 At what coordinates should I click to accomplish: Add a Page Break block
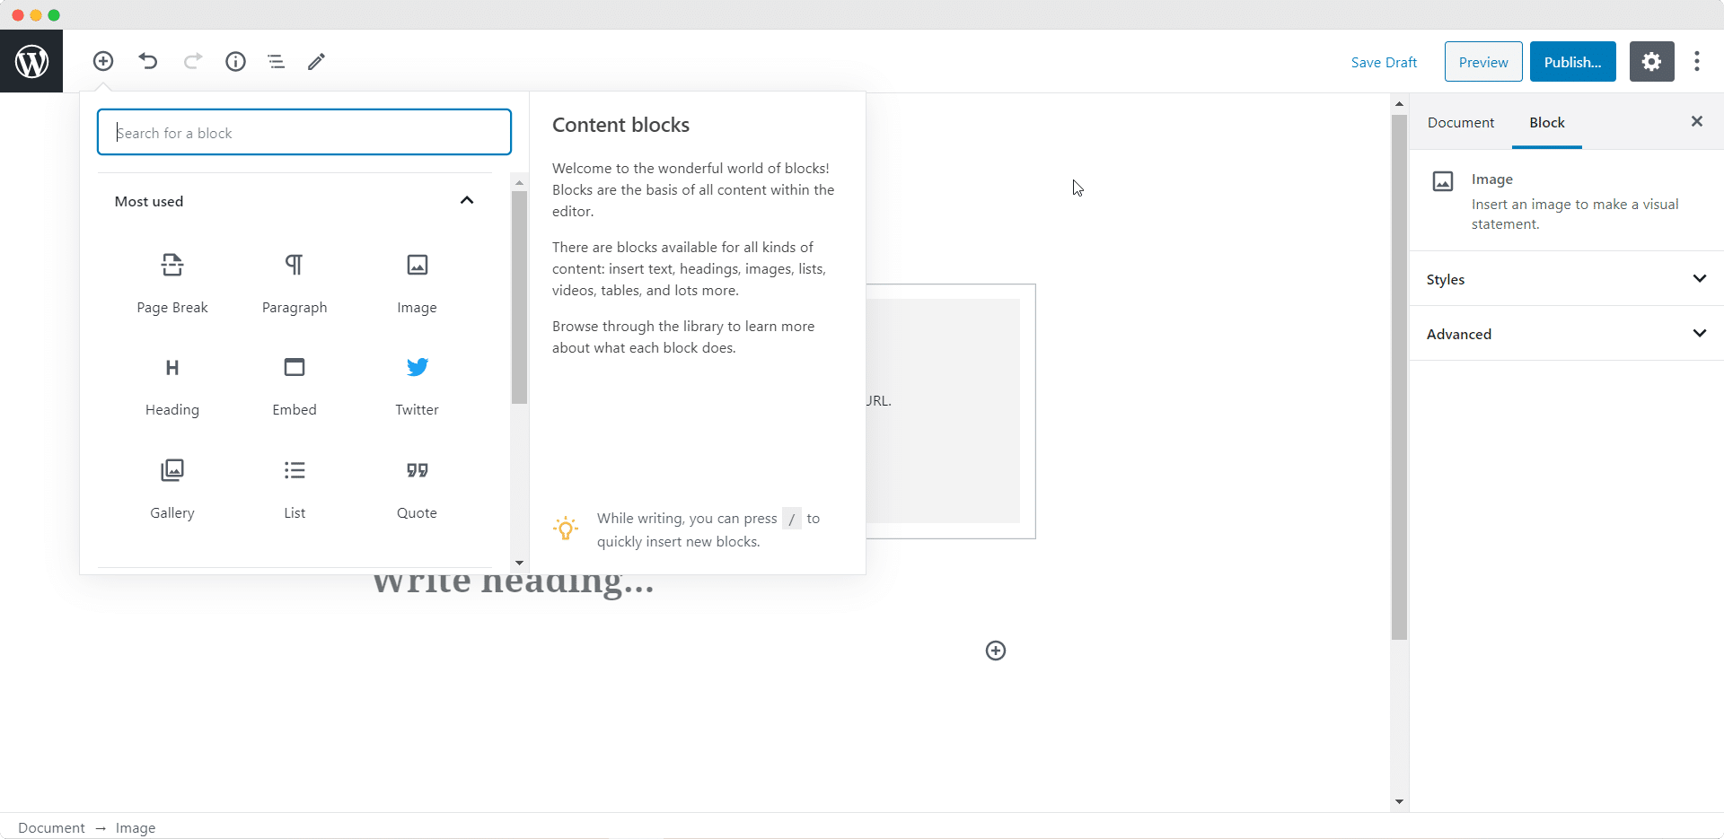[x=172, y=283]
